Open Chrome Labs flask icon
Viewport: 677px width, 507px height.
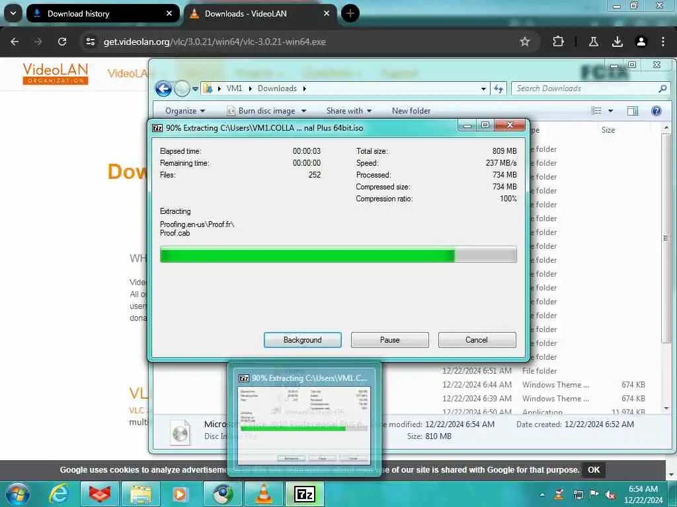tap(594, 42)
